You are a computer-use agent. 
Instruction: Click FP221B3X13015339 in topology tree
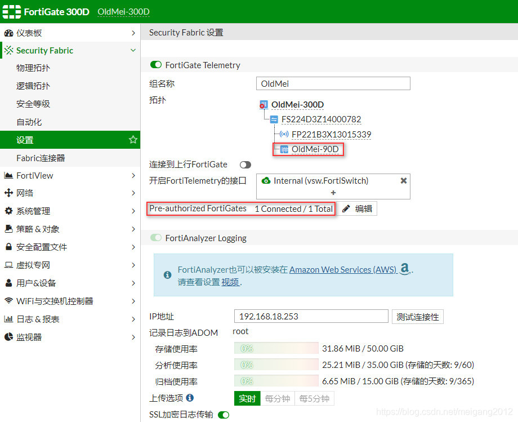click(x=331, y=135)
